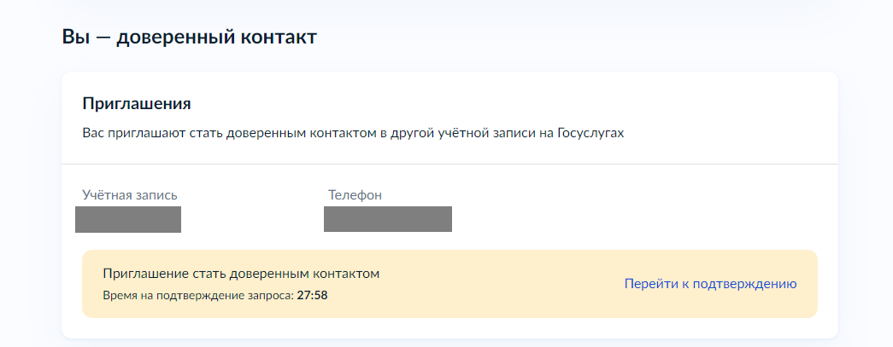Click the 27:58 countdown timer

[312, 296]
